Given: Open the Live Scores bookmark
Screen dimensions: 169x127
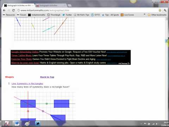Looking at the screenshot, I should tap(127, 15).
